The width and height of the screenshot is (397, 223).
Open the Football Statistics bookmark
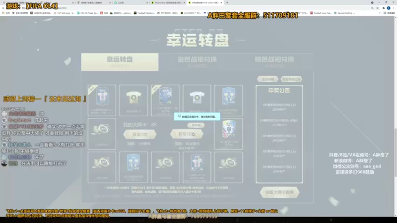(144, 13)
